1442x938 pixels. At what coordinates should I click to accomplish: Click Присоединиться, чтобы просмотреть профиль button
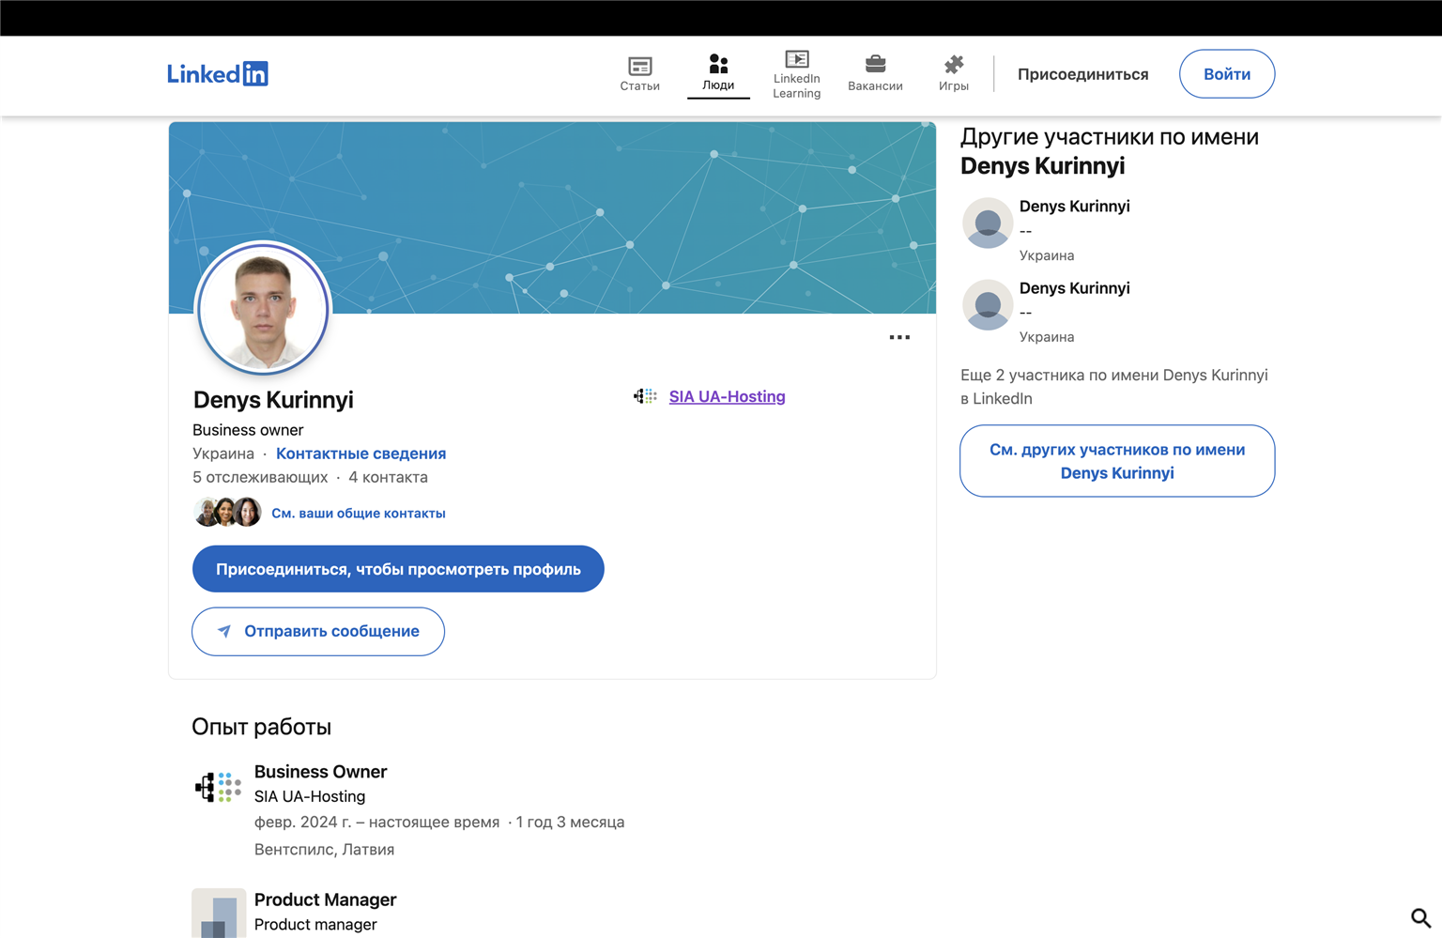pos(398,569)
